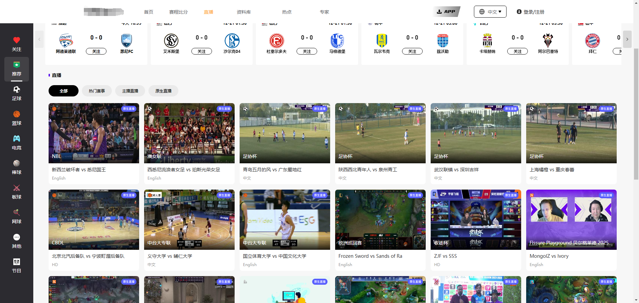The height and width of the screenshot is (303, 639).
Task: Click the 艾禾斯堡 team logo
Action: click(171, 41)
